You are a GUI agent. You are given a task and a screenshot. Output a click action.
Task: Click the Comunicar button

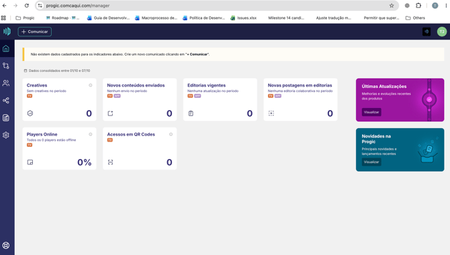point(35,32)
